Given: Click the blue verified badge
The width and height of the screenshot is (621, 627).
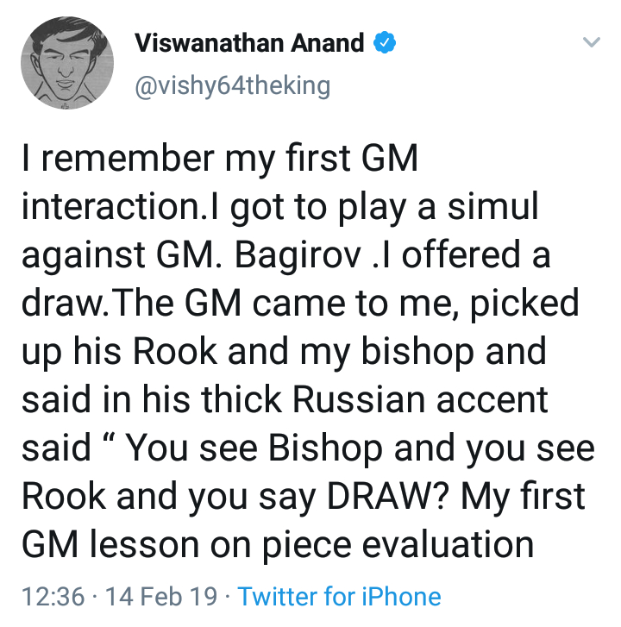Looking at the screenshot, I should point(383,43).
